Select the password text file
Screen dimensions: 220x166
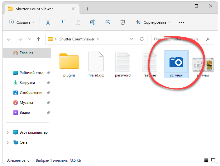(123, 65)
